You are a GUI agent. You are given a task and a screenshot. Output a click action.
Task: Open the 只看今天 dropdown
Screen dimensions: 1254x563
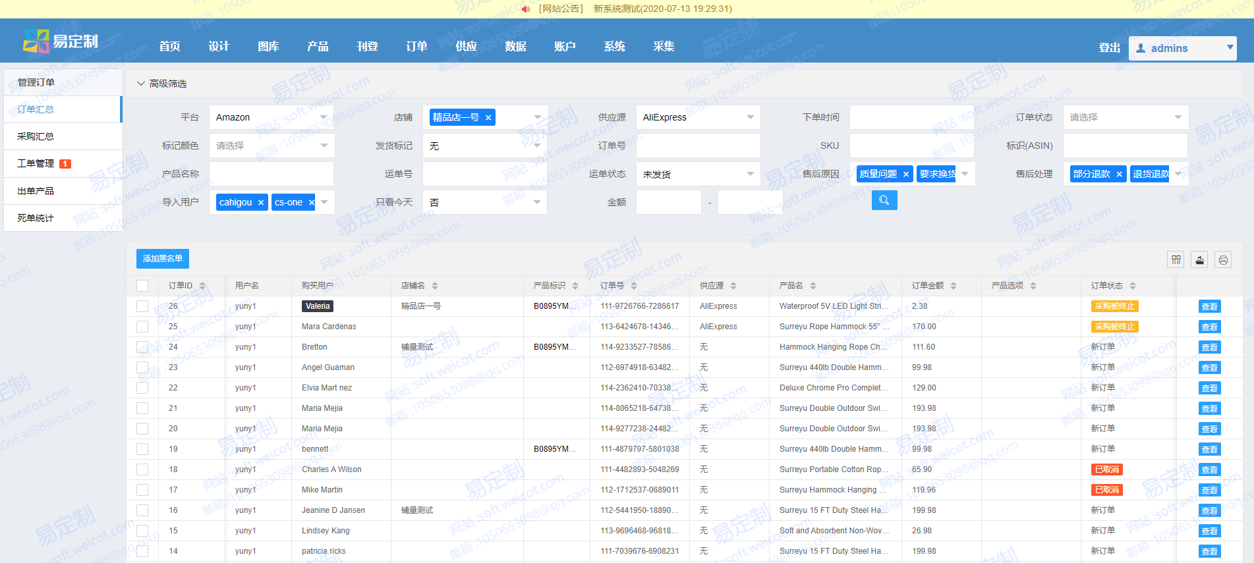click(484, 202)
